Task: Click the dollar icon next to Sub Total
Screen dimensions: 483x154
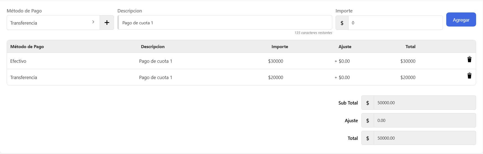Action: click(x=368, y=103)
